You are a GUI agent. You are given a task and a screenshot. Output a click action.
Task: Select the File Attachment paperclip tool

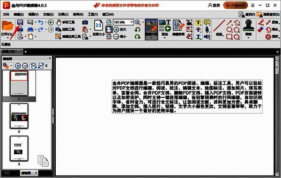[207, 29]
